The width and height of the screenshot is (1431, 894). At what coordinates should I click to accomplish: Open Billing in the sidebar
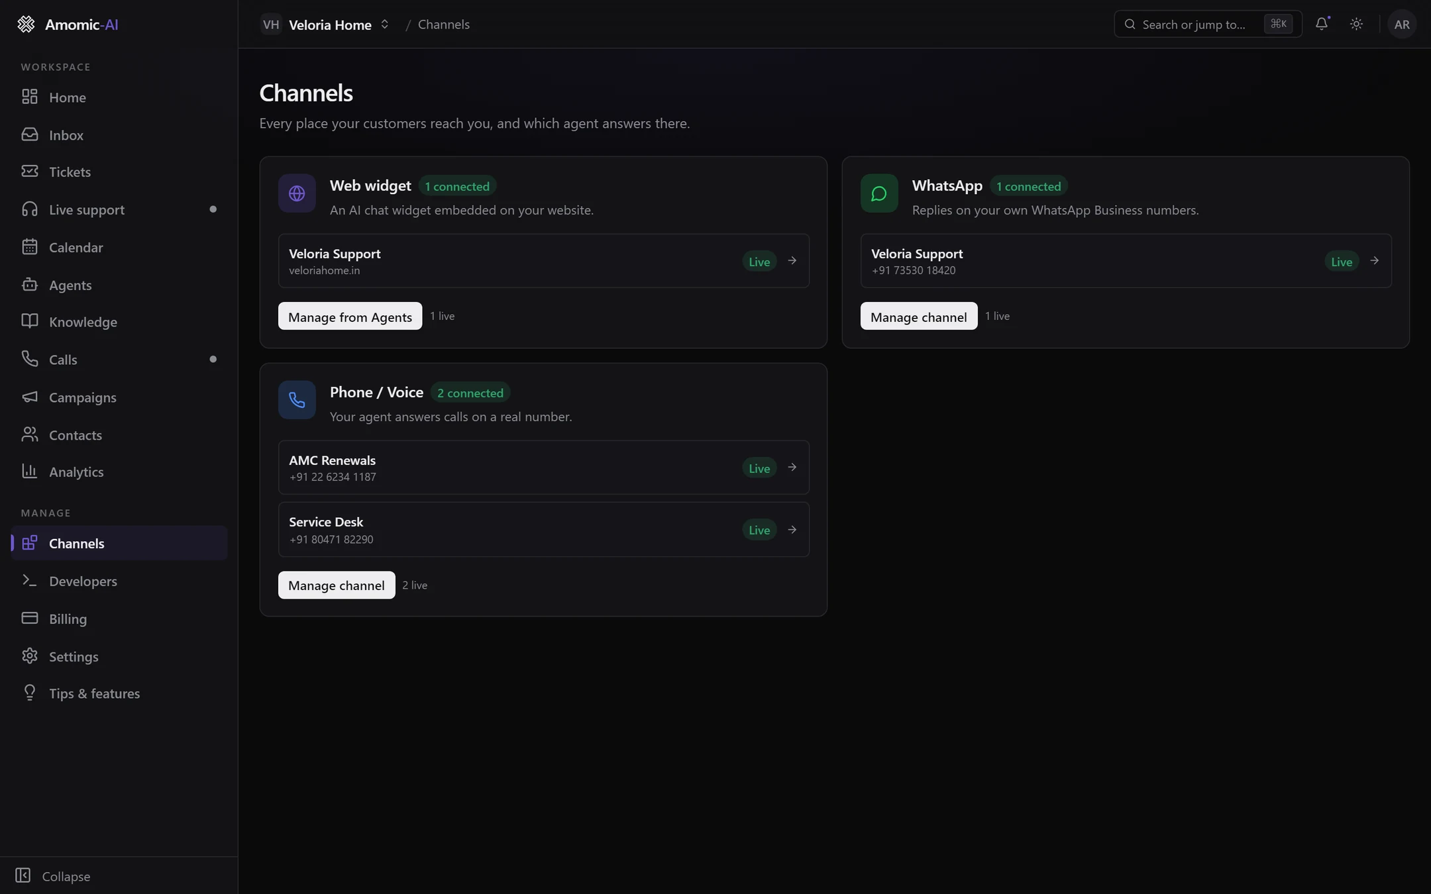pyautogui.click(x=119, y=619)
